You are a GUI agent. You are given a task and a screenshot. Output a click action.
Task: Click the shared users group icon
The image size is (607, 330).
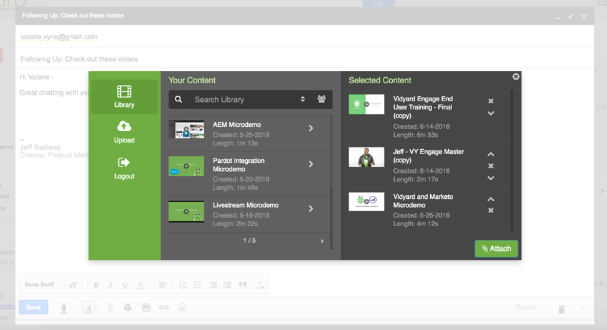click(x=321, y=99)
